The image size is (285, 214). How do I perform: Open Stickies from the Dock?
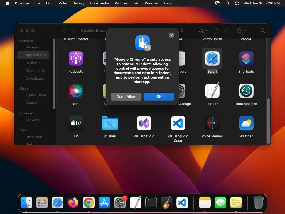pos(236,203)
